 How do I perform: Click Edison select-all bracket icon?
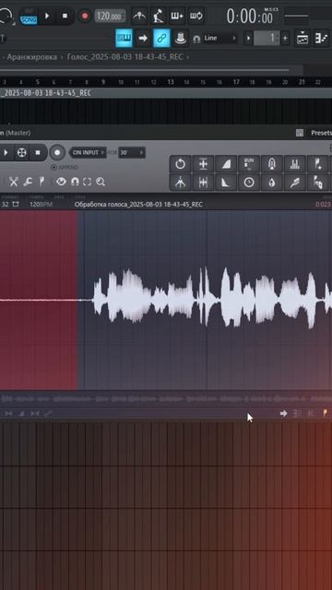pos(87,183)
